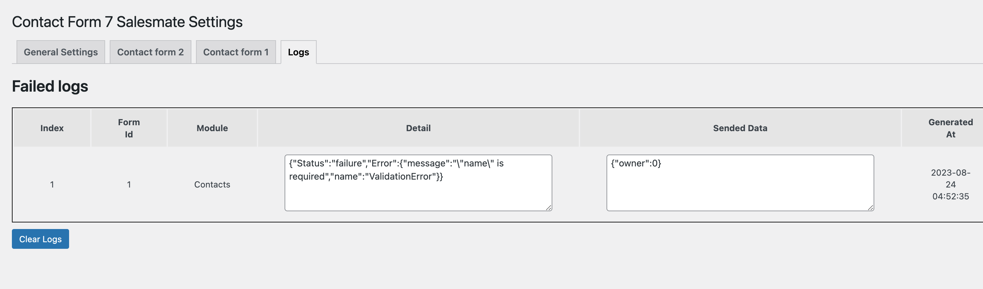Viewport: 983px width, 289px height.
Task: Click the Form Id column header
Action: click(x=129, y=128)
